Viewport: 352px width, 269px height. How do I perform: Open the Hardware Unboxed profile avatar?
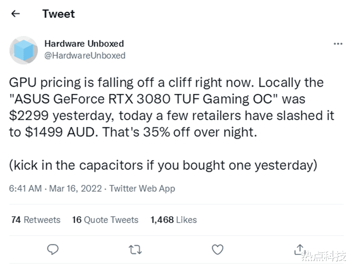tap(23, 50)
